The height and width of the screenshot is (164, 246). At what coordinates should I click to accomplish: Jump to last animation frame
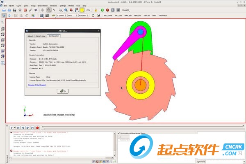[32, 128]
